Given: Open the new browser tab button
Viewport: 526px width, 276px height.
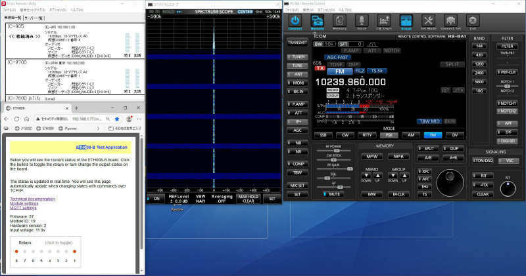Looking at the screenshot, I should (76, 107).
